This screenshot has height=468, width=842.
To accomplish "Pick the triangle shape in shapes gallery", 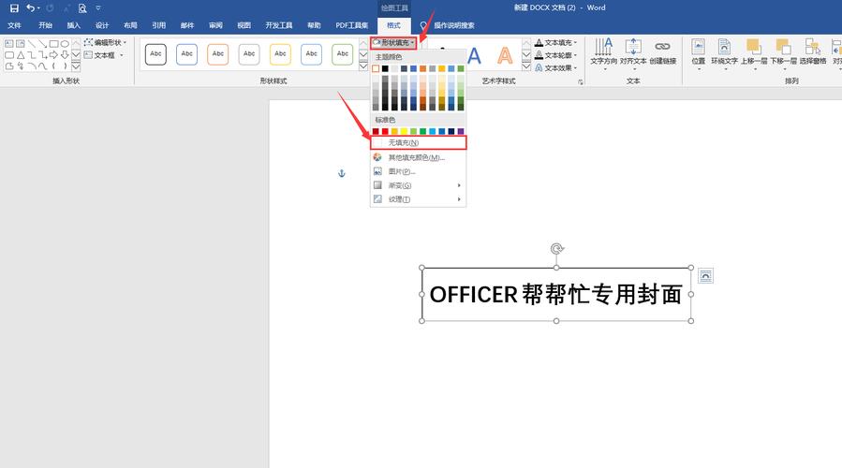I will click(x=21, y=54).
